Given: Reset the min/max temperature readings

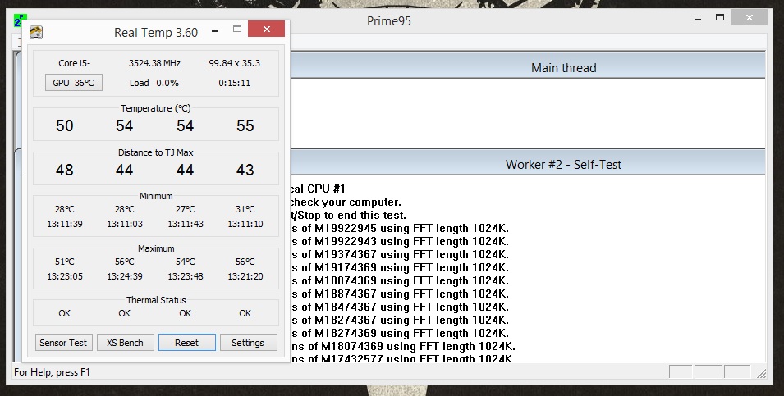Looking at the screenshot, I should pyautogui.click(x=186, y=343).
